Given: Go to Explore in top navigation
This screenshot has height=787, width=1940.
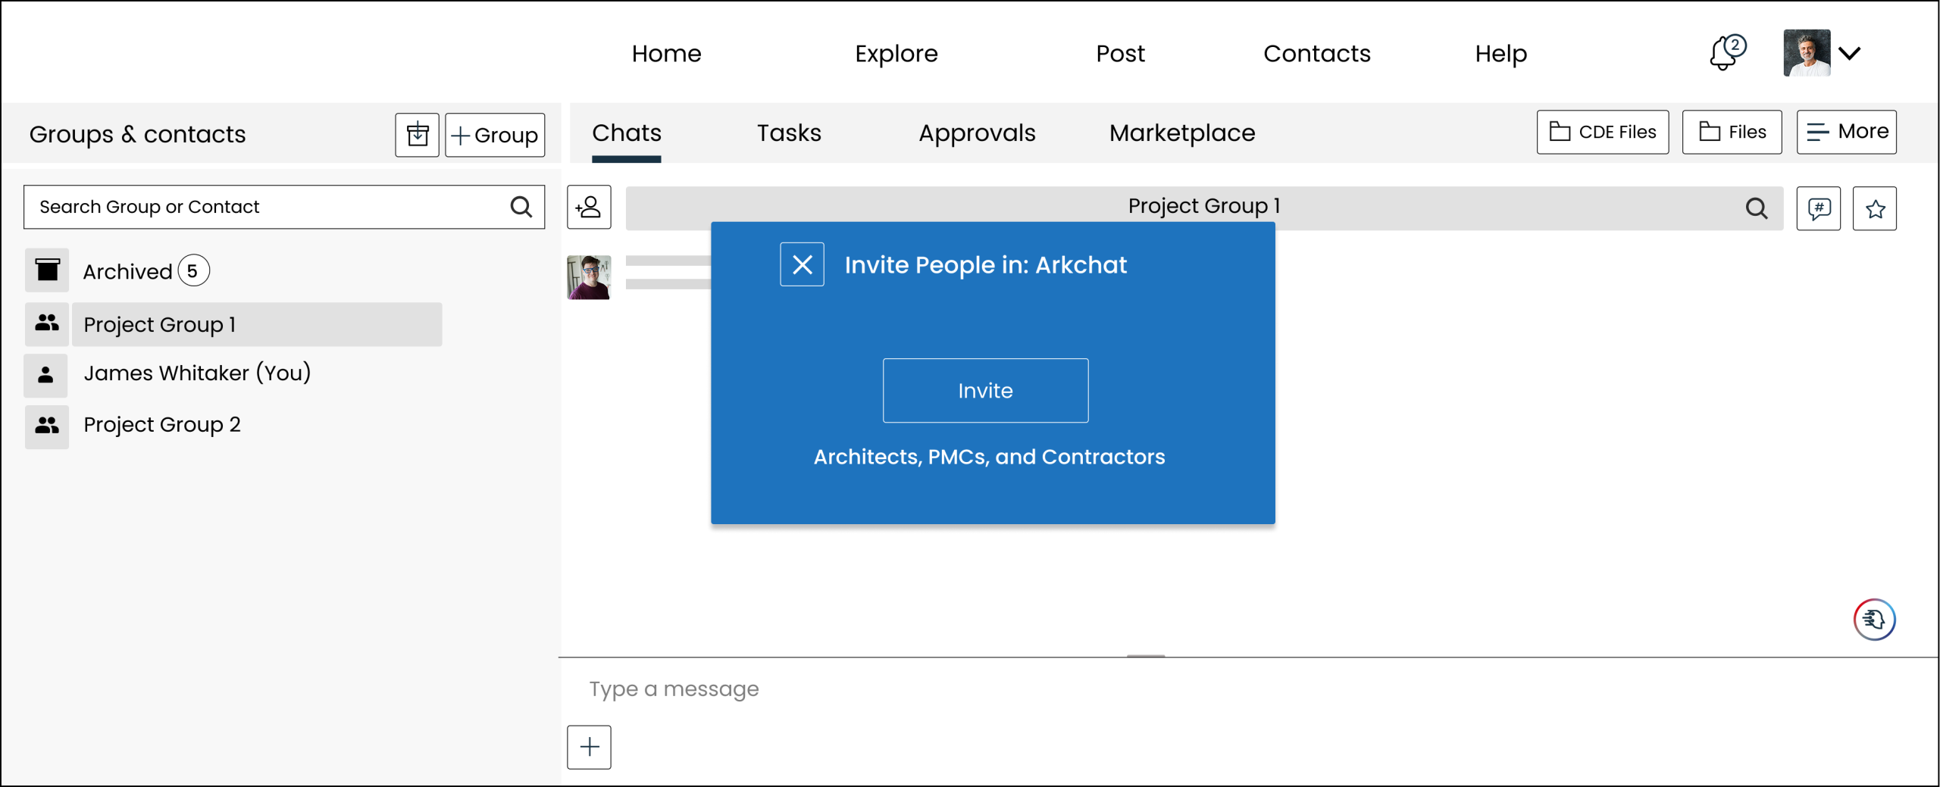Looking at the screenshot, I should pos(896,54).
